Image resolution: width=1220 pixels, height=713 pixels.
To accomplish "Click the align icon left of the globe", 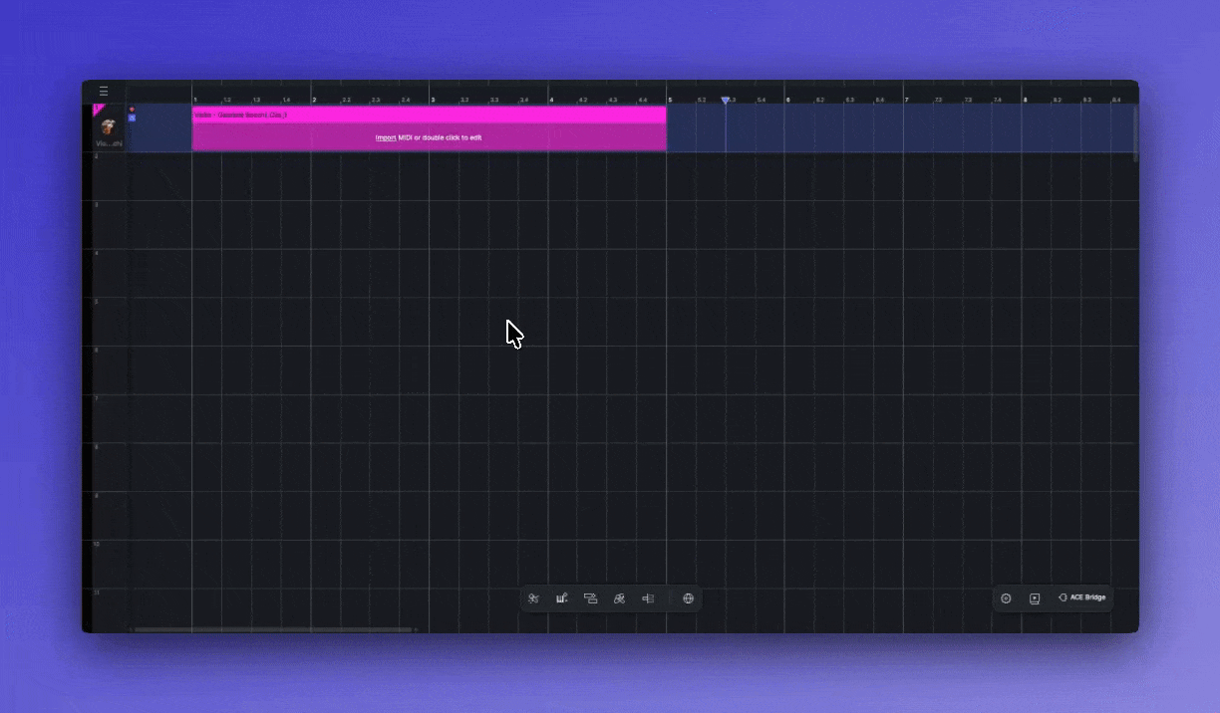I will (x=648, y=598).
